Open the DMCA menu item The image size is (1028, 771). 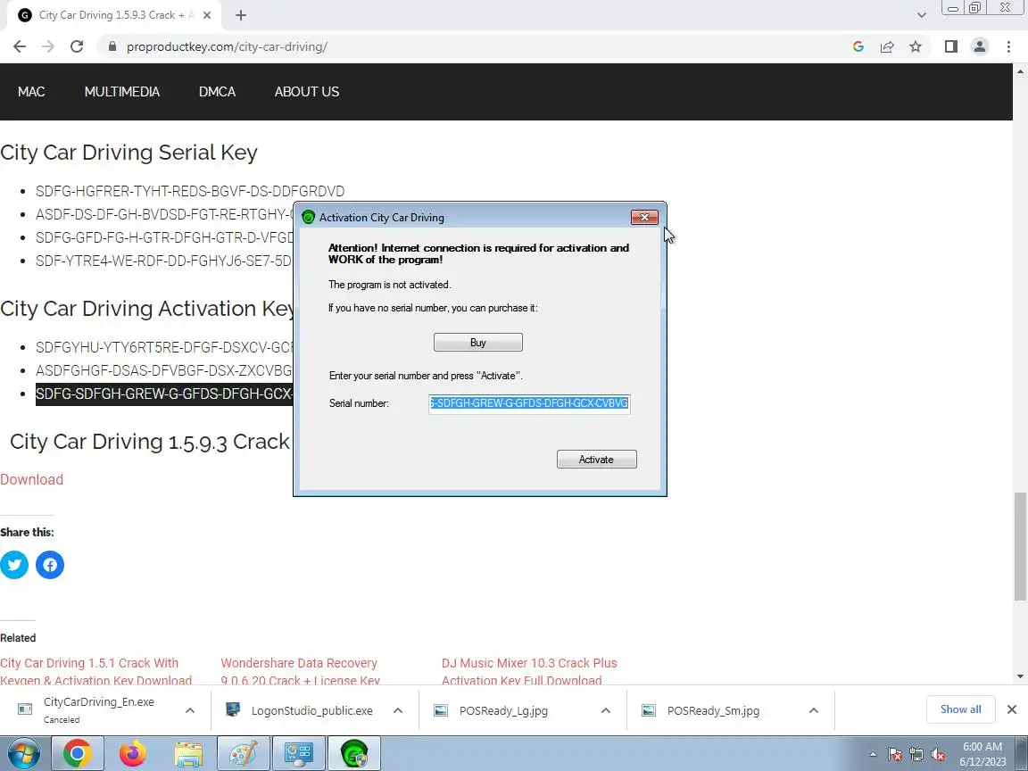tap(217, 92)
